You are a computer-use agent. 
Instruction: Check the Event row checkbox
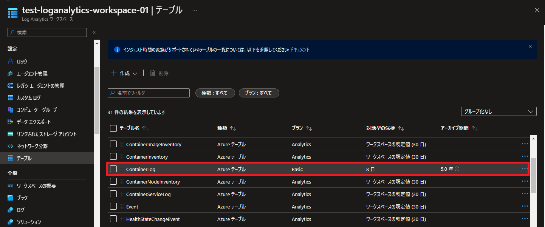tap(113, 206)
